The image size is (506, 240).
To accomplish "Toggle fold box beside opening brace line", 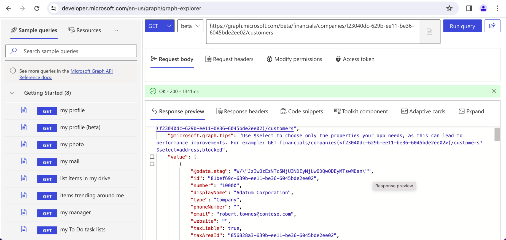I will 152,164.
